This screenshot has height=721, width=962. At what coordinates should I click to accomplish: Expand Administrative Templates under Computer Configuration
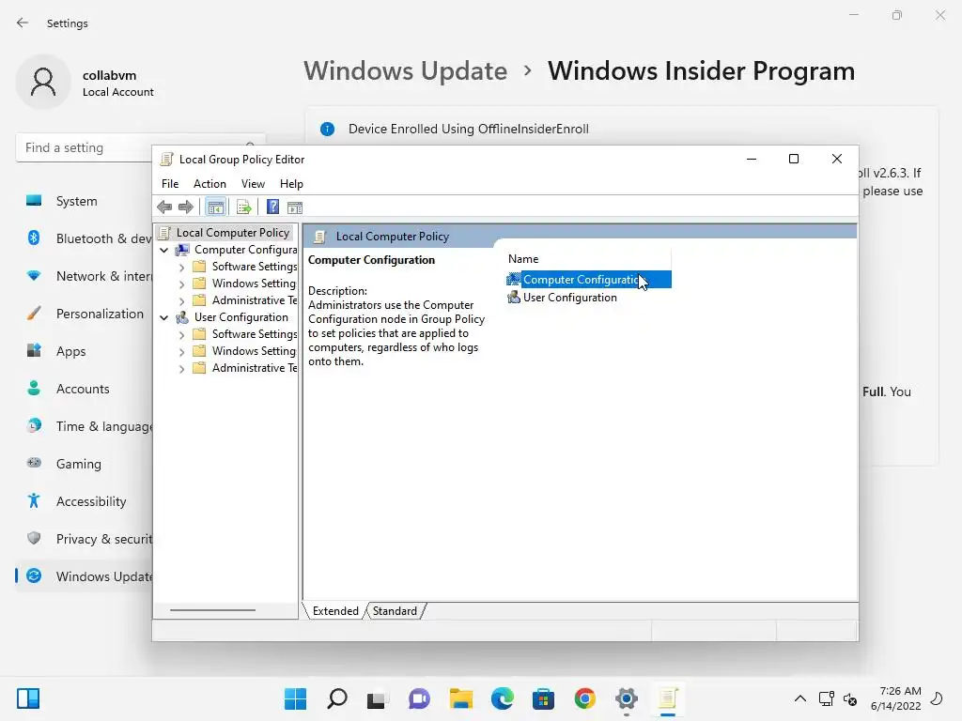click(x=181, y=301)
